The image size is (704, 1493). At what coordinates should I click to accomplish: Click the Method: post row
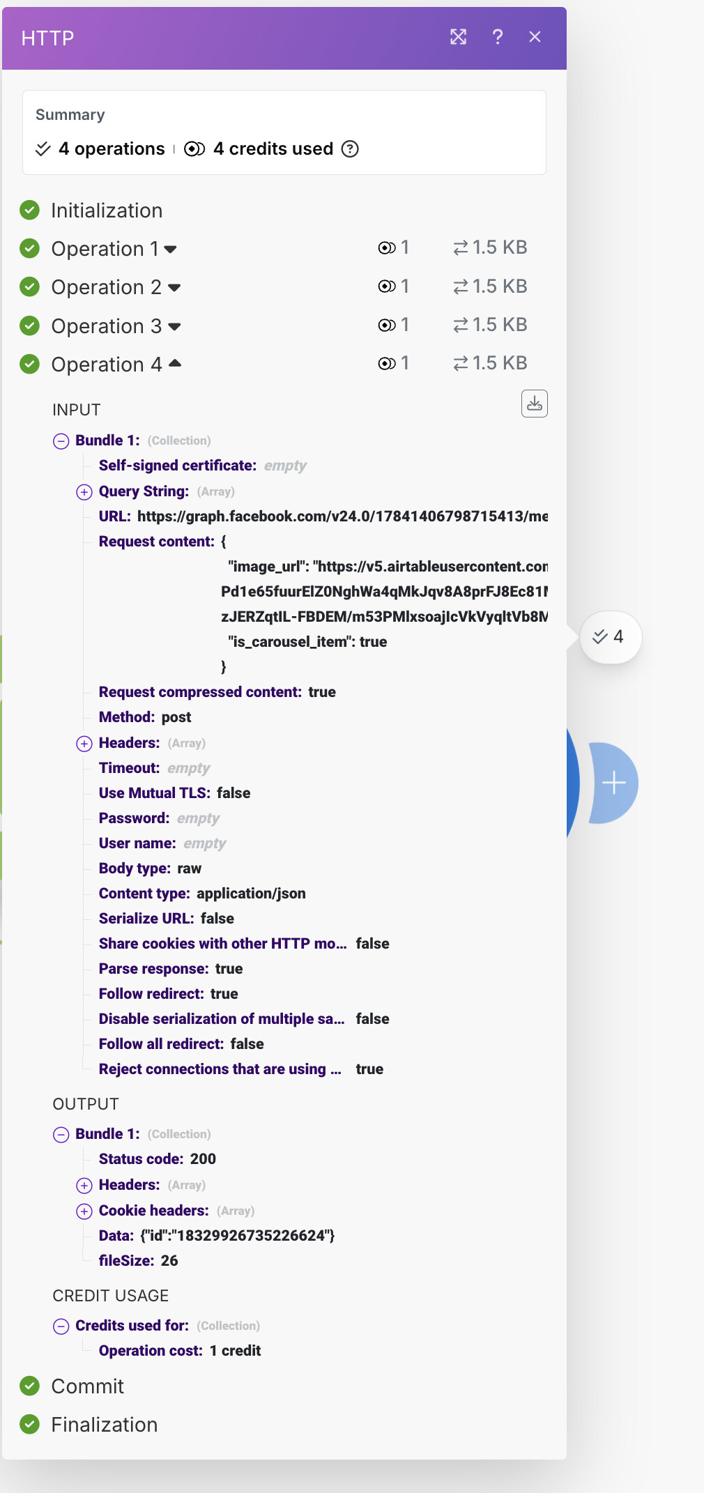point(145,717)
